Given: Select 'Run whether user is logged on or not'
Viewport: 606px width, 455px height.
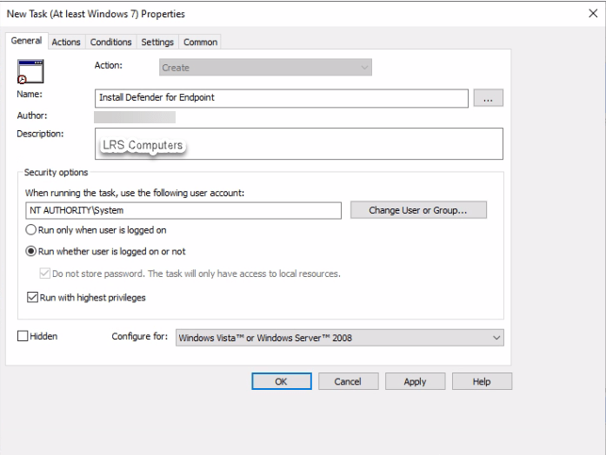Looking at the screenshot, I should [x=31, y=252].
